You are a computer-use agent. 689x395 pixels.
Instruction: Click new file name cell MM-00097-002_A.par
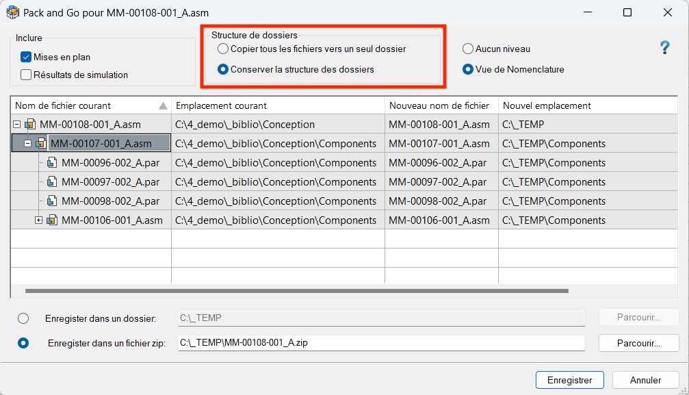(441, 181)
